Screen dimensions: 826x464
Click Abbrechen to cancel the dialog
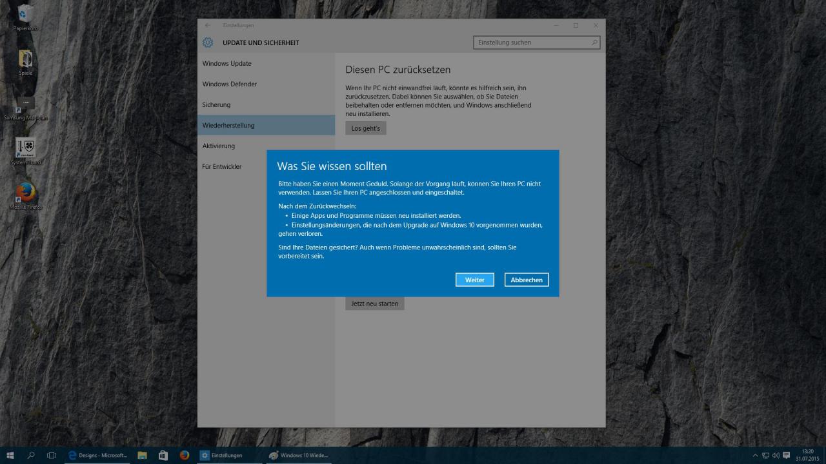pyautogui.click(x=527, y=280)
